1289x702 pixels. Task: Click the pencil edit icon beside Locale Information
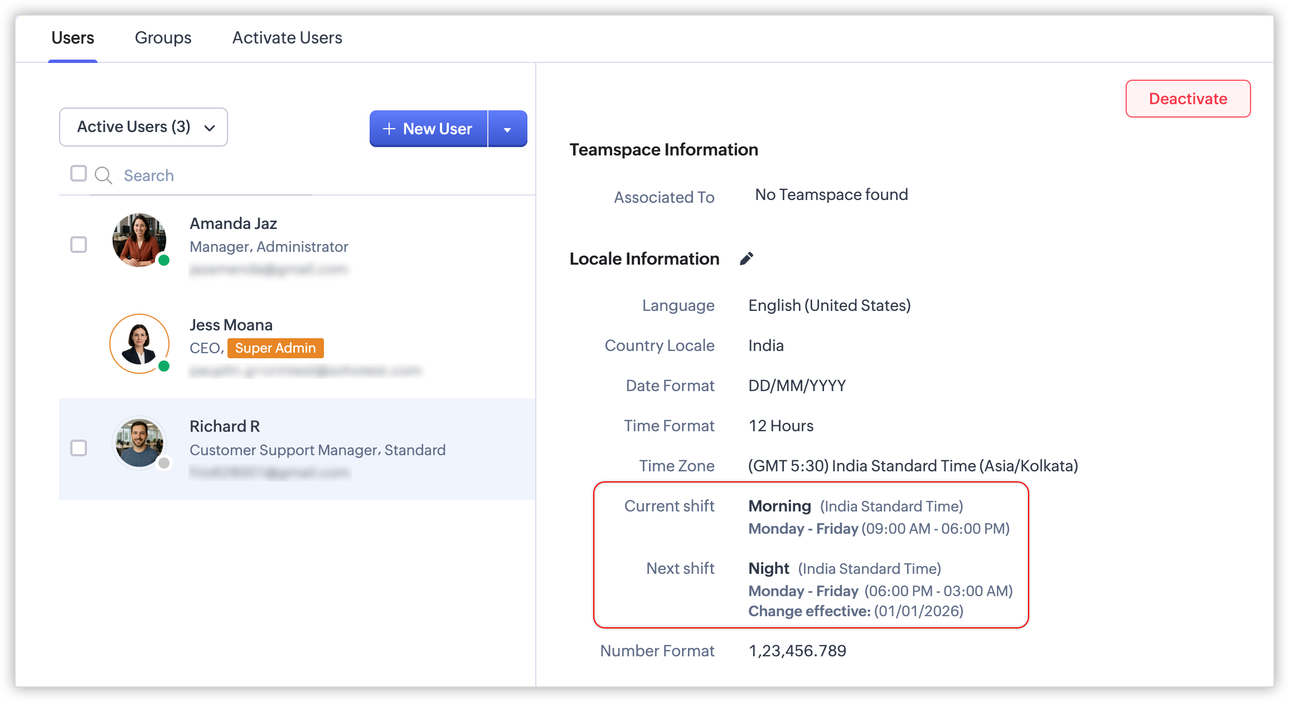747,259
